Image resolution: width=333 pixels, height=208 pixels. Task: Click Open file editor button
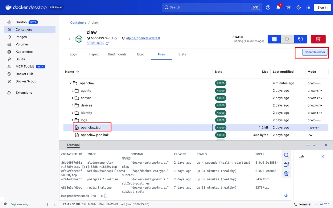coord(314,52)
